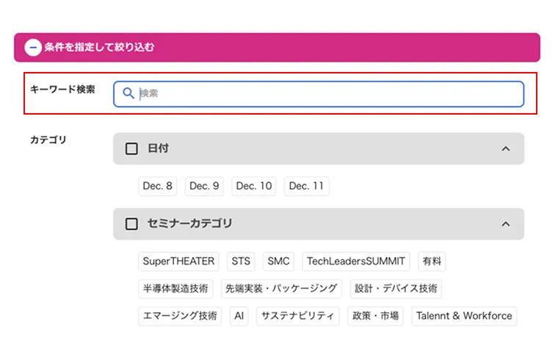This screenshot has width=558, height=360.
Task: Focus the キーワード検索 search input field
Action: coord(319,94)
